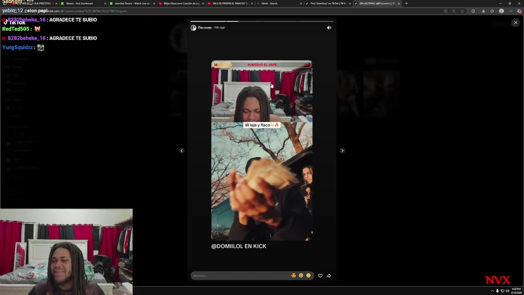
Task: Open browser profile avatar icon
Action: pos(501,11)
